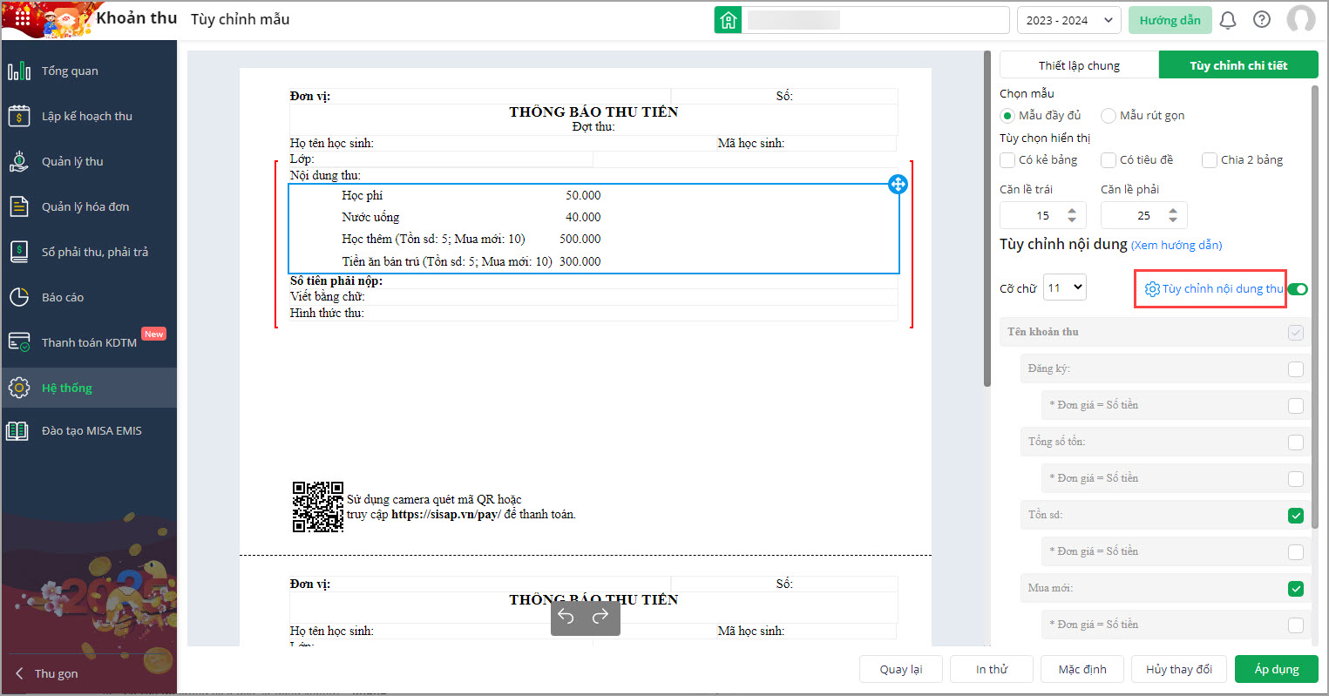The height and width of the screenshot is (696, 1329).
Task: Click the undo arrow in preview
Action: point(566,617)
